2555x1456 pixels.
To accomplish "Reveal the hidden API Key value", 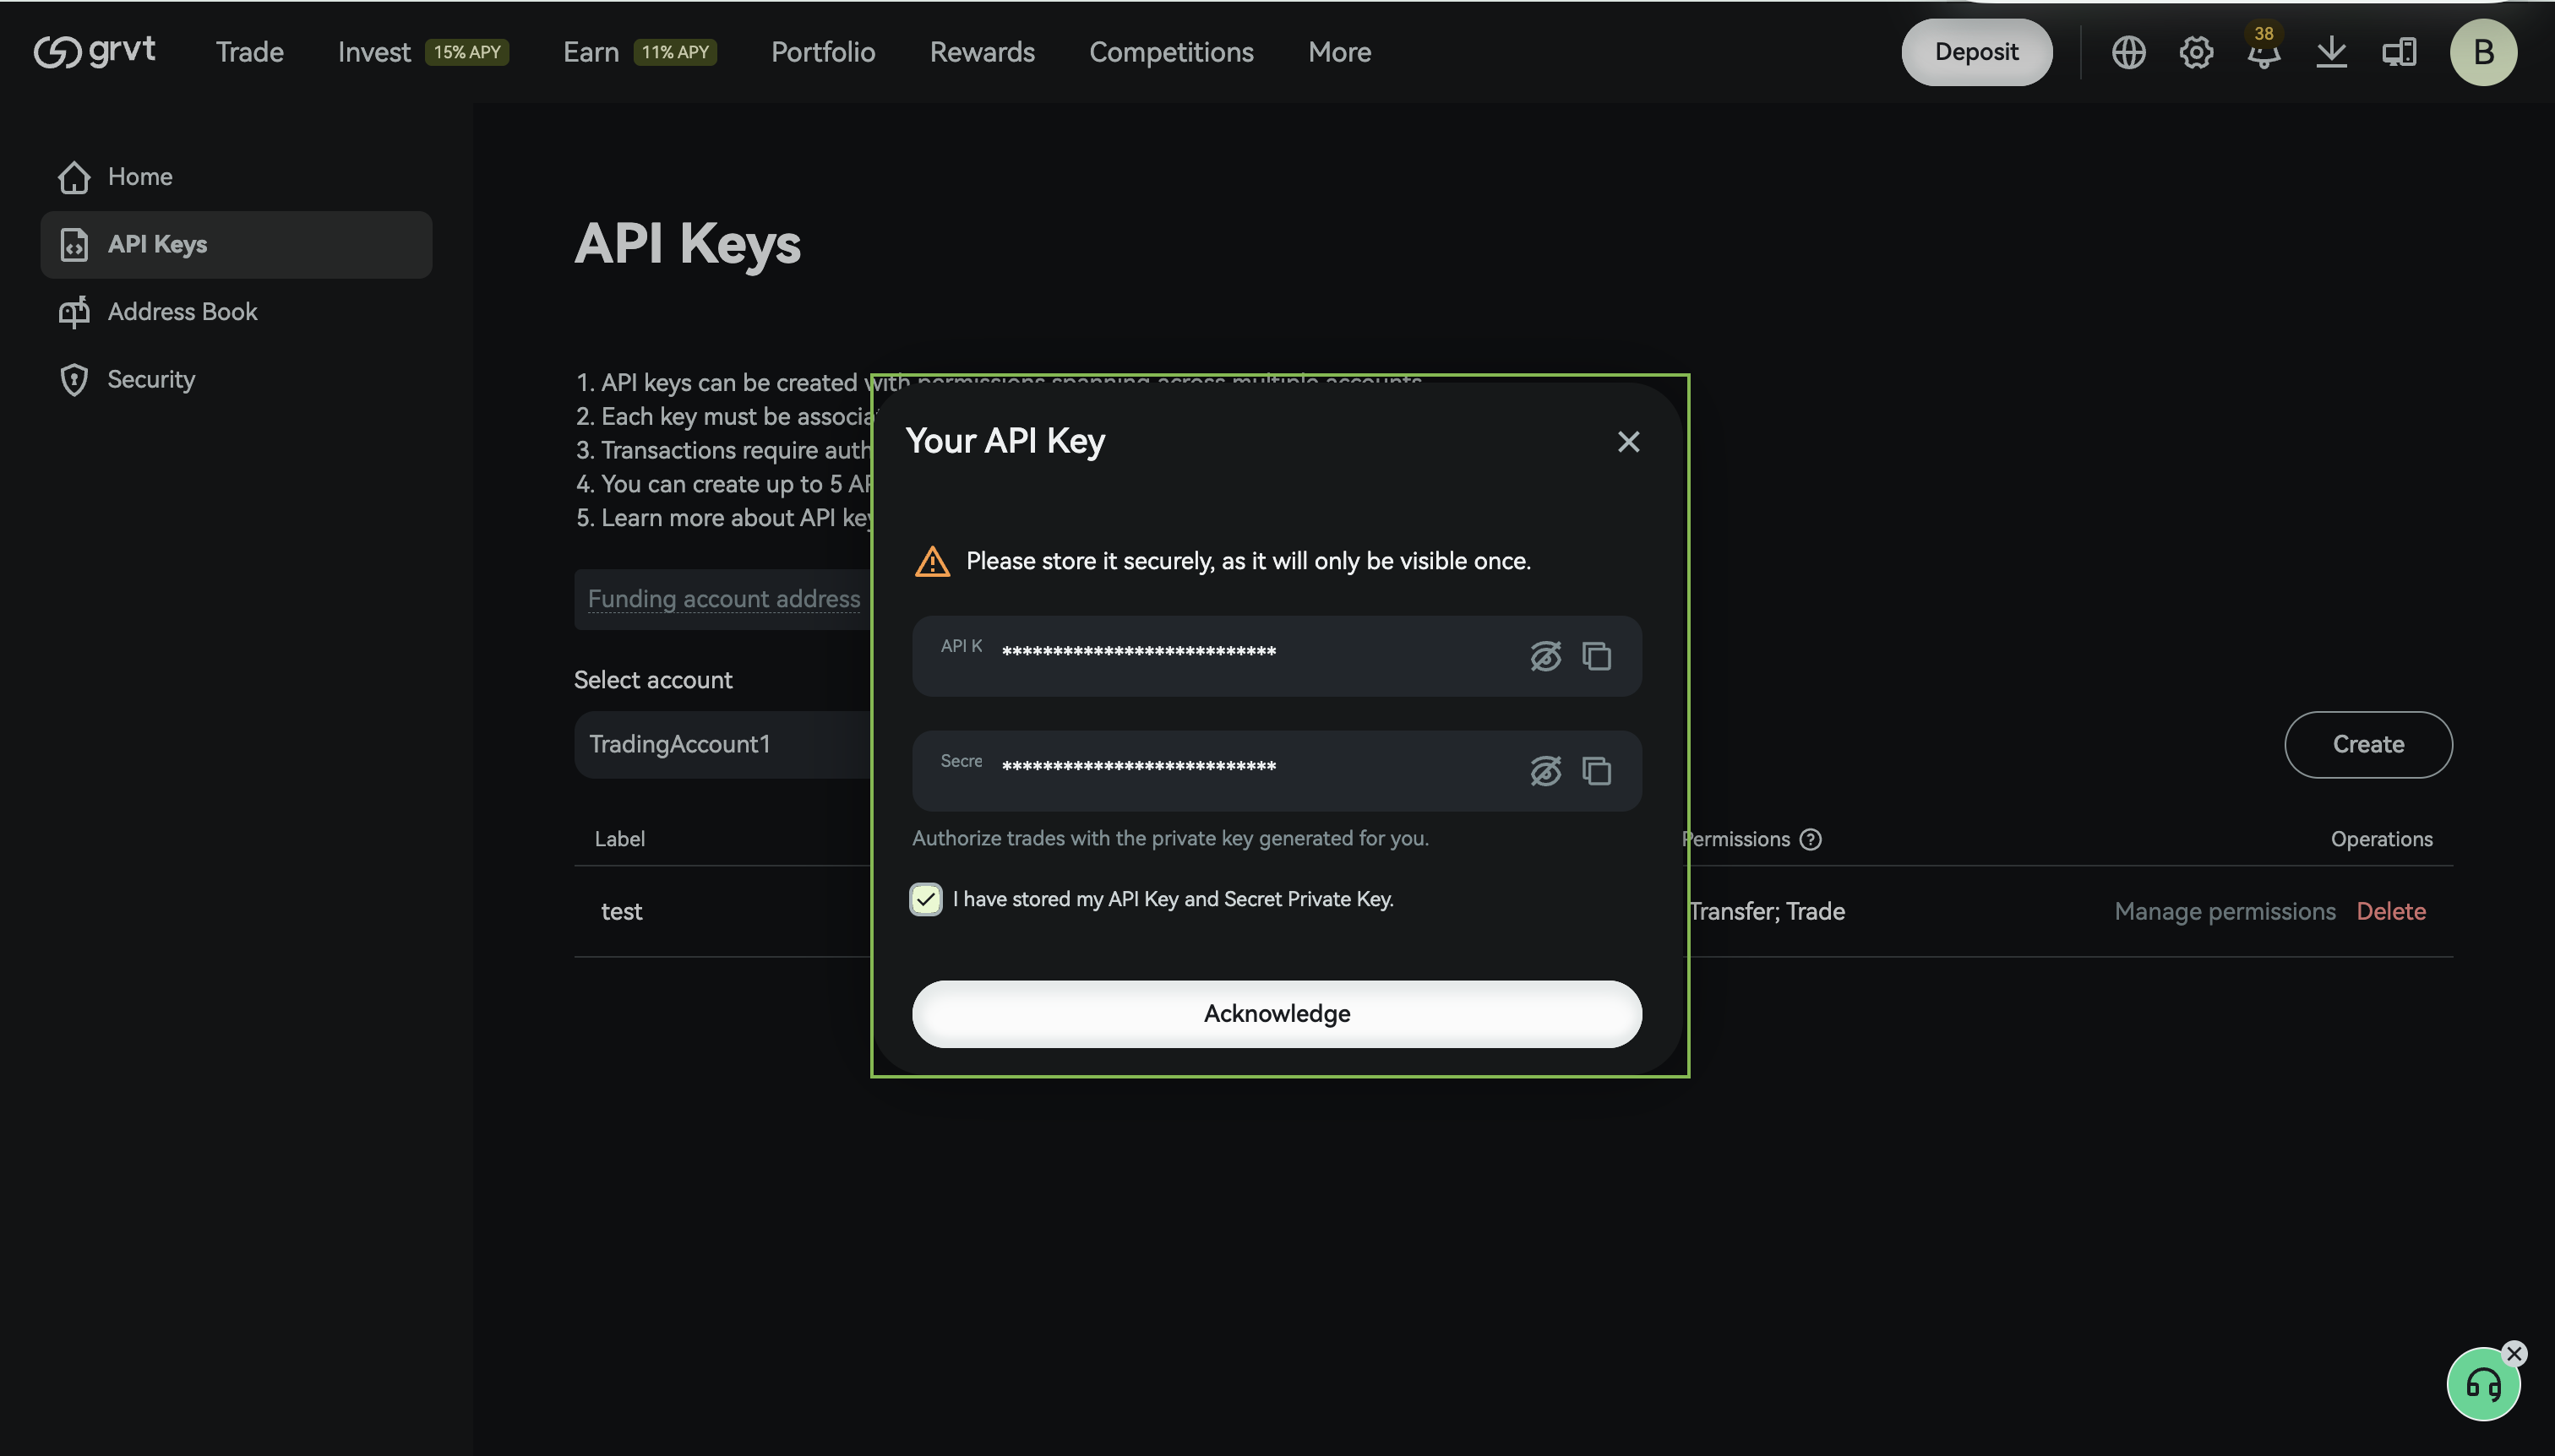I will 1544,656.
